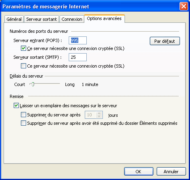Select the Connexion tab
The height and width of the screenshot is (180, 190).
tap(72, 19)
